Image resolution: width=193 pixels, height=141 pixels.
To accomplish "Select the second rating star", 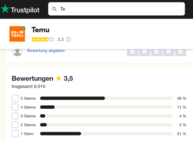I will [145, 51].
